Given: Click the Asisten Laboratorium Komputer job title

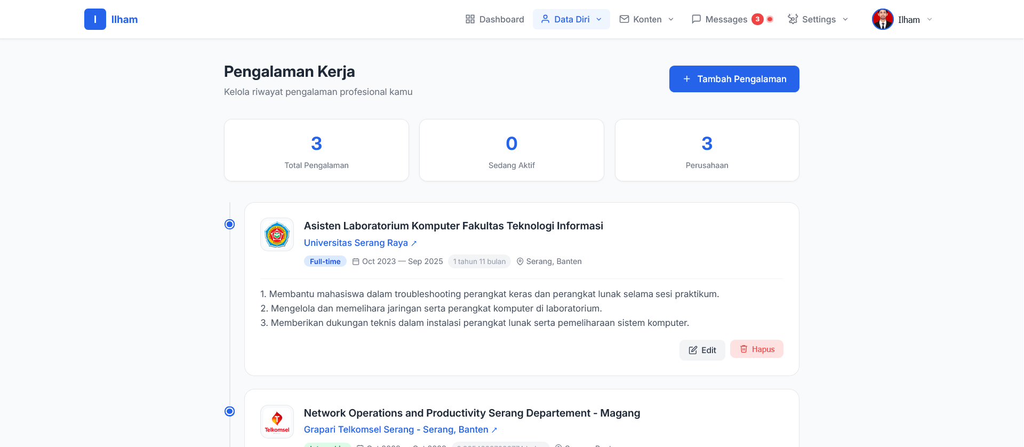Looking at the screenshot, I should pos(453,226).
